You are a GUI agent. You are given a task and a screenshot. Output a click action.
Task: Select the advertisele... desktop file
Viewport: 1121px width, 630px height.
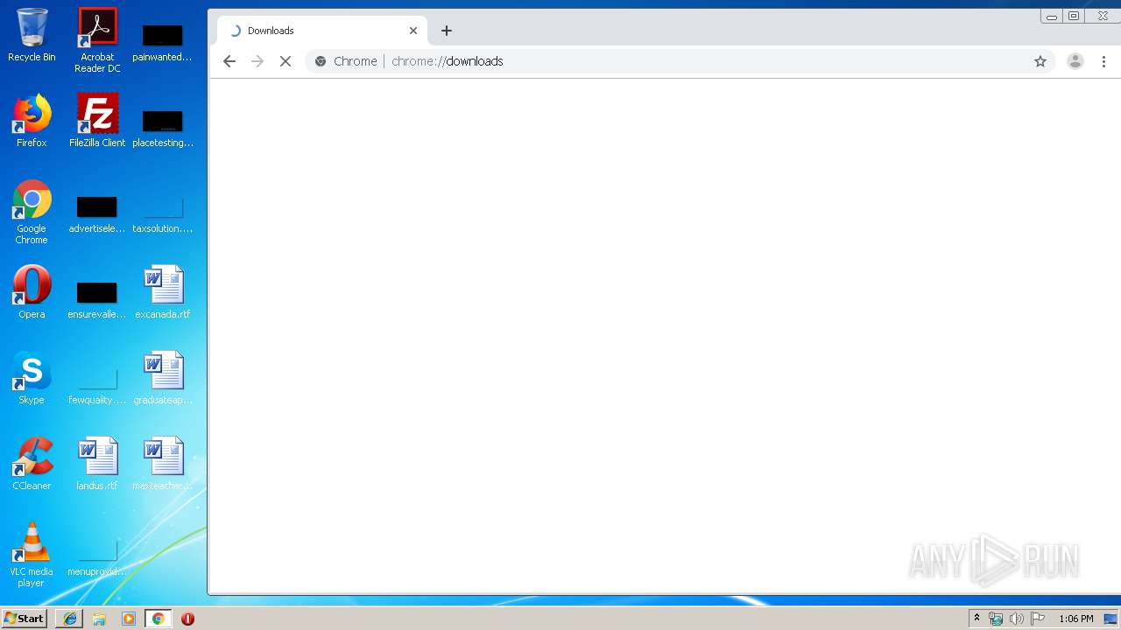[97, 213]
